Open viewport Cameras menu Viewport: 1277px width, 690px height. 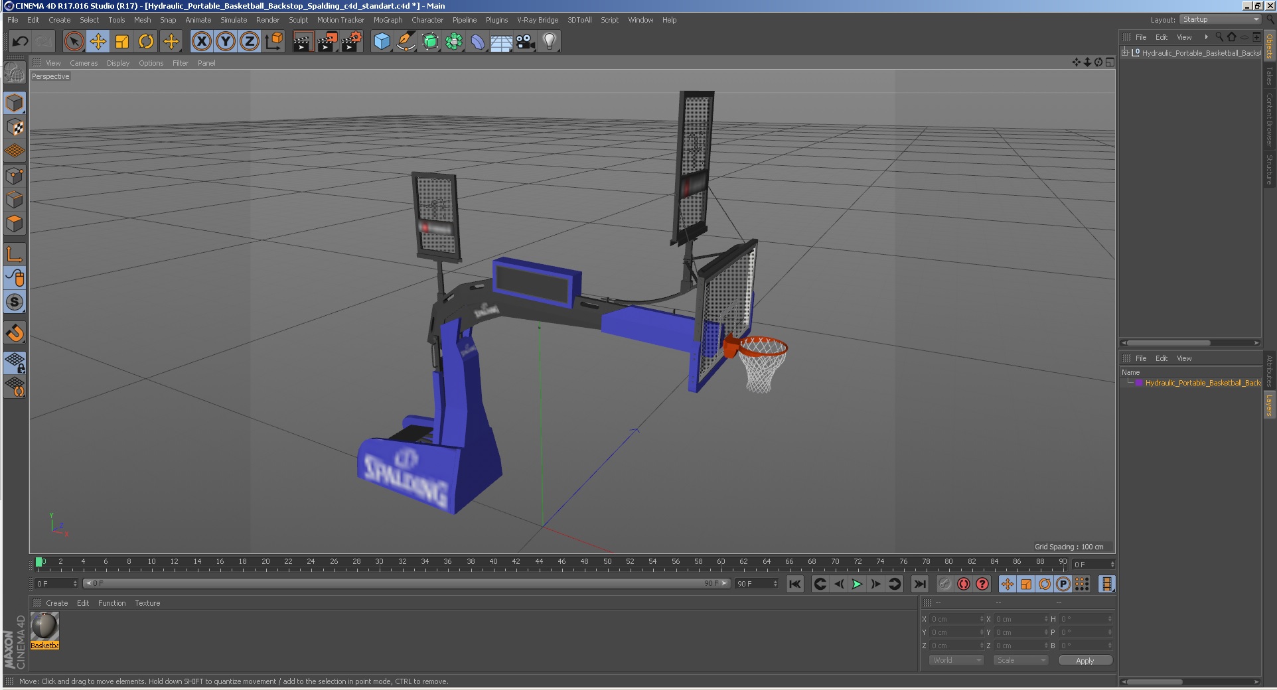coord(84,63)
